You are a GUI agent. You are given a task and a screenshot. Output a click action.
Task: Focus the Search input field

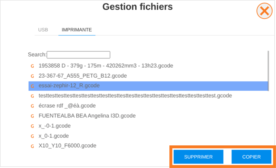(78, 55)
